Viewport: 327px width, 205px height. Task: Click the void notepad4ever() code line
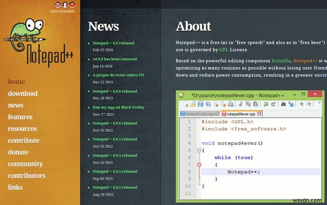tap(232, 143)
